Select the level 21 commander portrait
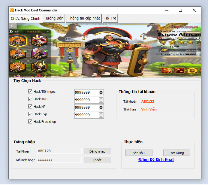The image size is (208, 185). click(18, 66)
